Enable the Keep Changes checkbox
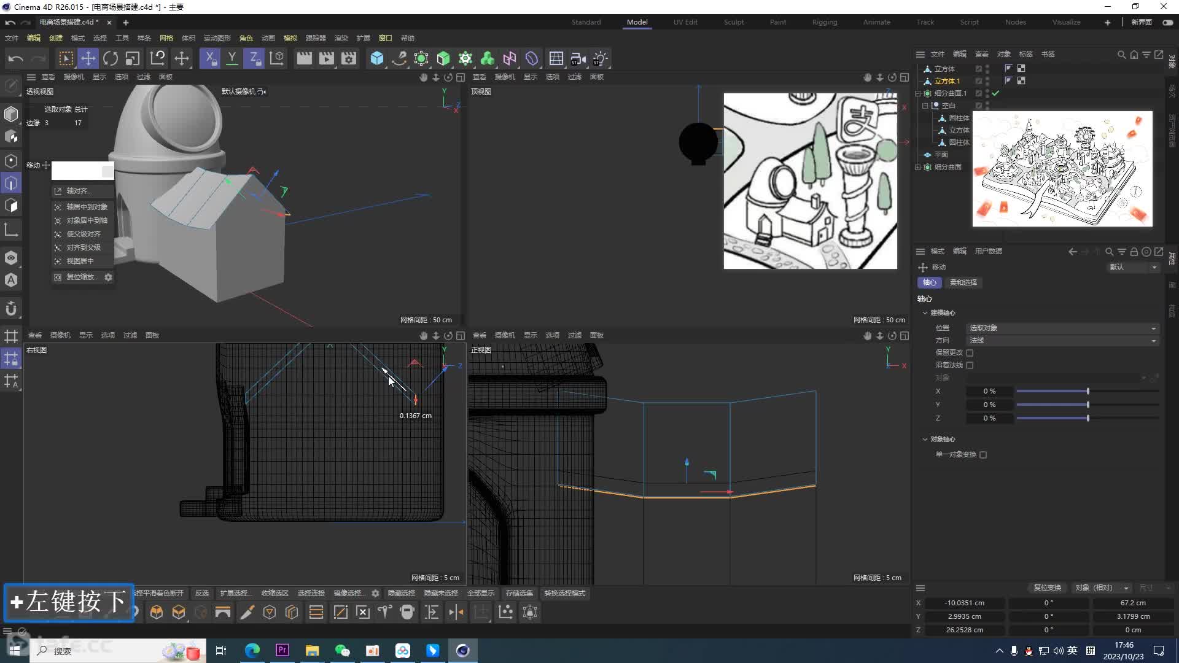Viewport: 1179px width, 663px height. [x=970, y=353]
